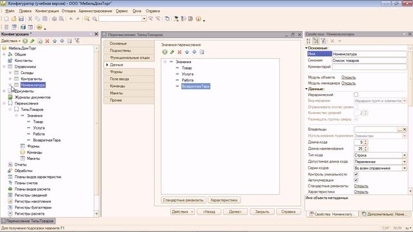Save using the floppy disk icon
413x232 pixels.
click(21, 19)
